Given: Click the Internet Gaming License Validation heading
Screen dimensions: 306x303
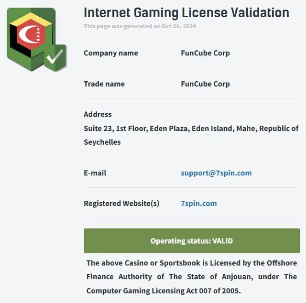Looking at the screenshot, I should [x=186, y=12].
